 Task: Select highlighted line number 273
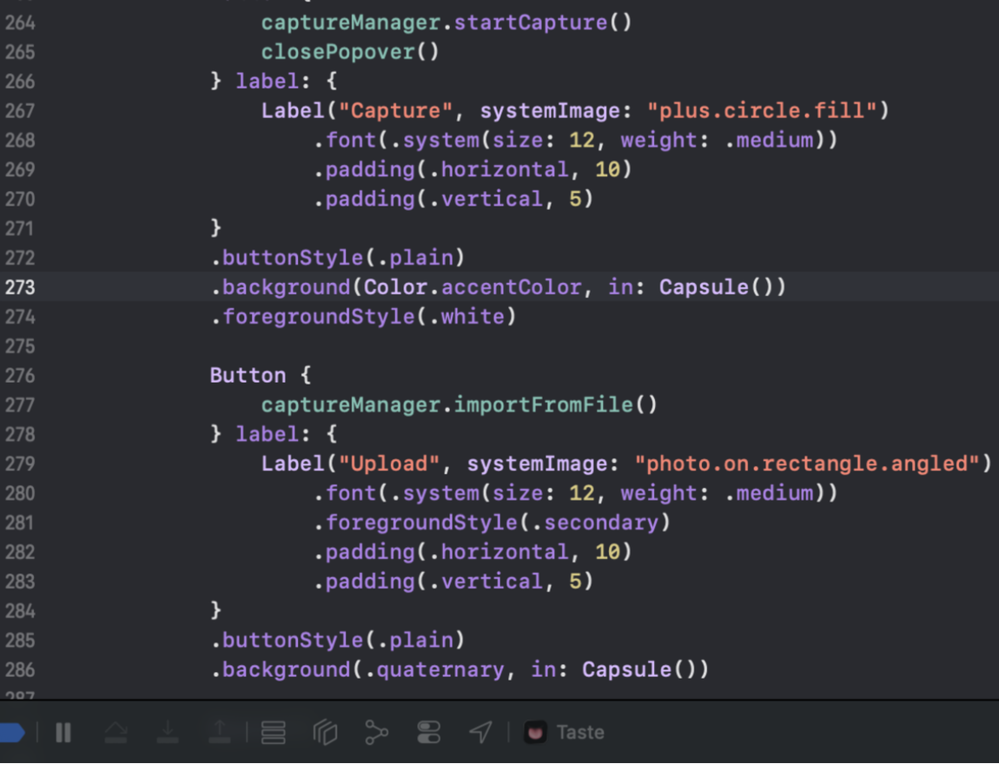(20, 287)
